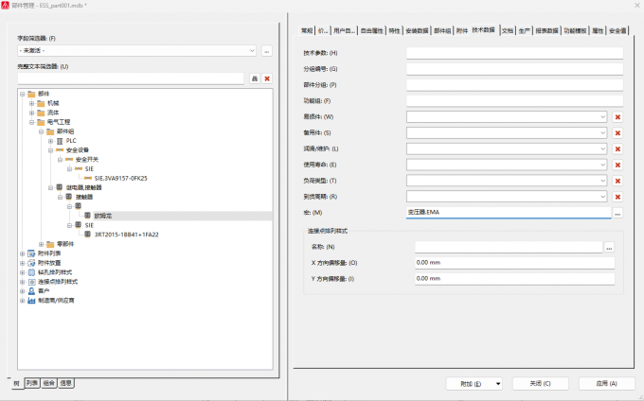
Task: Select the SIE.3VA9157-0FK25 tree item
Action: tap(121, 179)
